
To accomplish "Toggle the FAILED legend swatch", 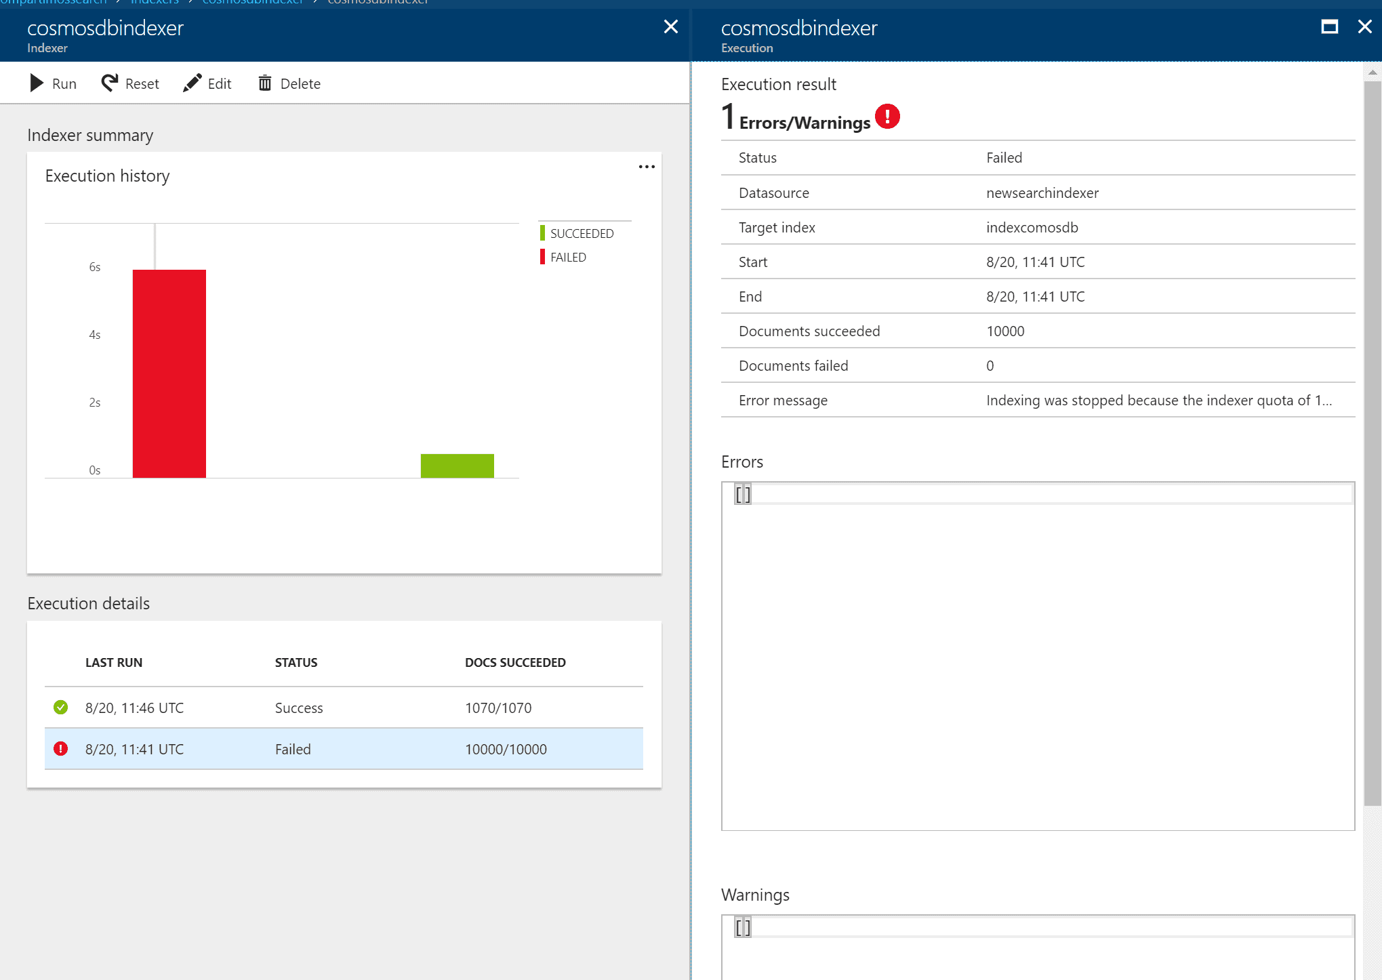I will pos(542,257).
